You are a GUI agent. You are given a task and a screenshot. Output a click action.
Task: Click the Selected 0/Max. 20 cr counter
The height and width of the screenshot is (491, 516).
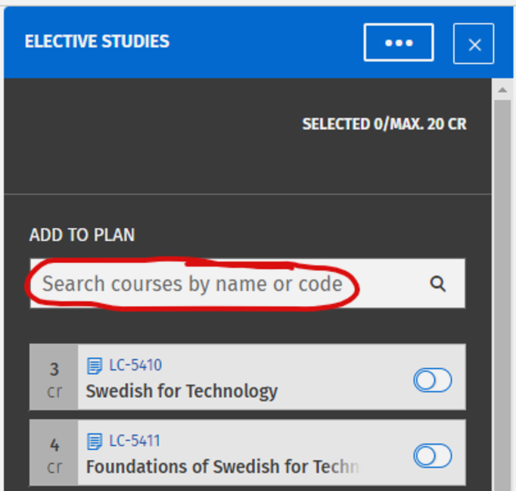pos(384,124)
